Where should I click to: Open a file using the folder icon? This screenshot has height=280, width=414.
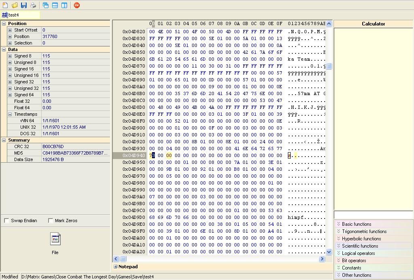pos(15,5)
